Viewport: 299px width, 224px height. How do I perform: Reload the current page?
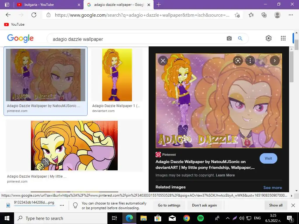(x=34, y=15)
